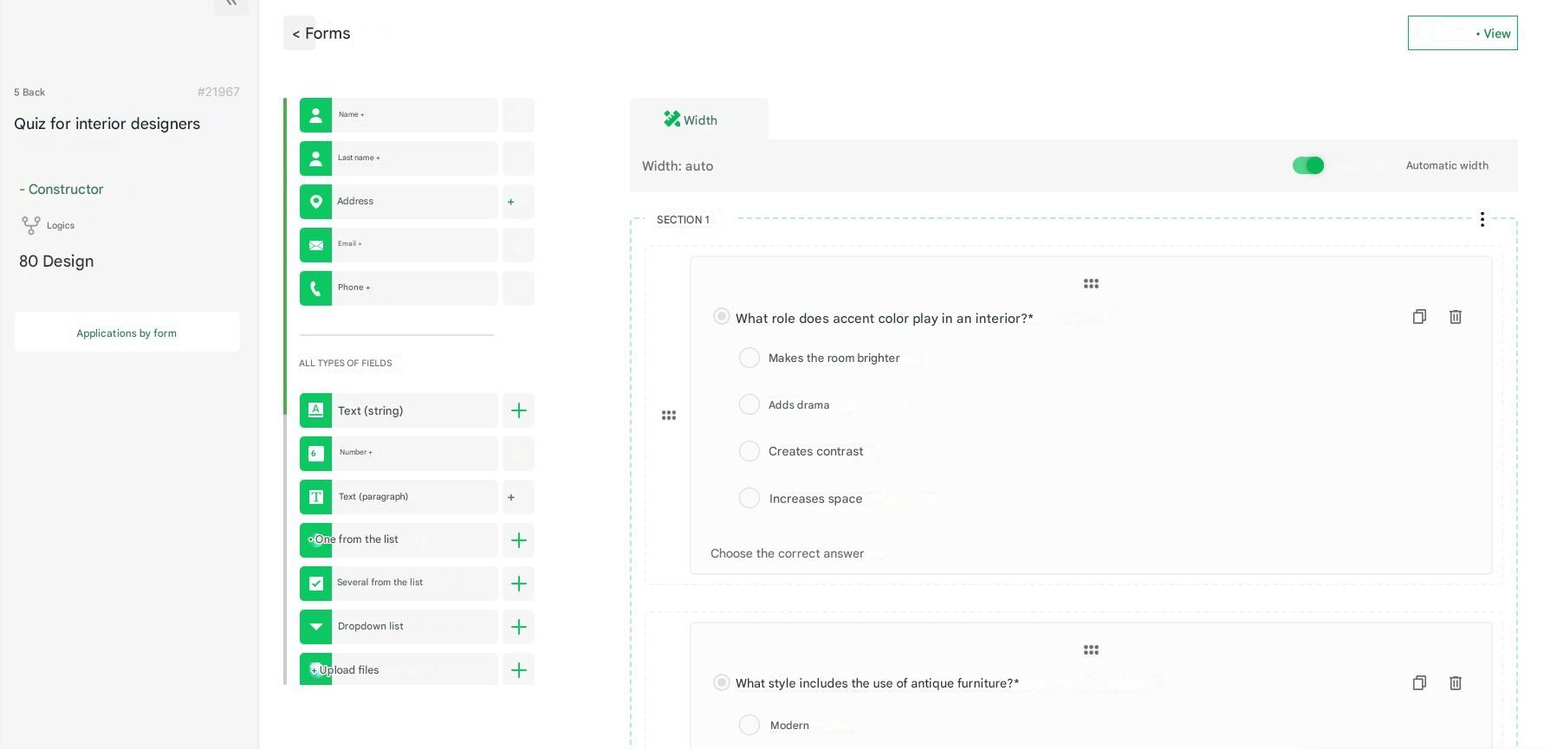Image resolution: width=1557 pixels, height=749 pixels.
Task: Click the drag handle above accent color question
Action: pyautogui.click(x=1091, y=284)
